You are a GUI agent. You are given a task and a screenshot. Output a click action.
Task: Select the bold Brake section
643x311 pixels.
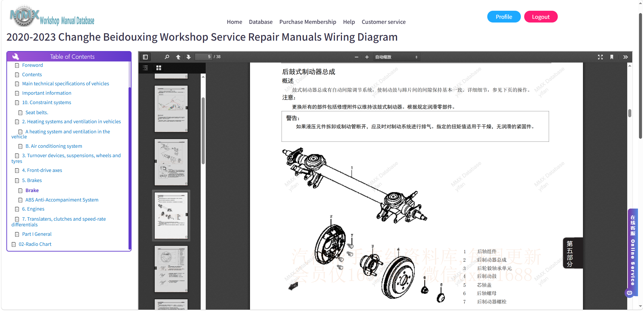click(x=32, y=190)
